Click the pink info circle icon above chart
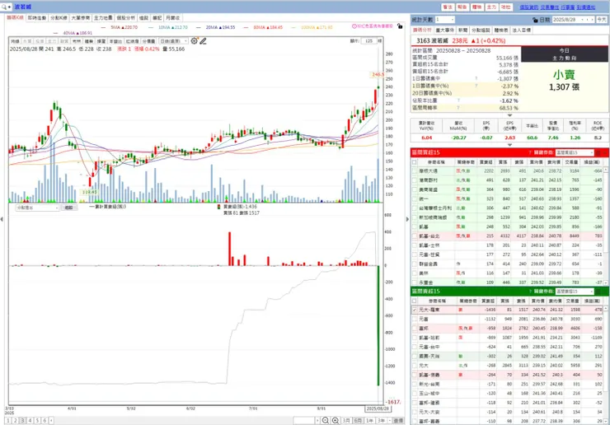 [x=354, y=26]
